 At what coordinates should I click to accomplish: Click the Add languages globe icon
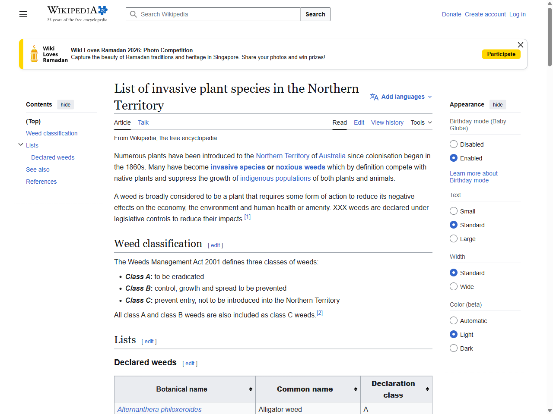pos(374,97)
